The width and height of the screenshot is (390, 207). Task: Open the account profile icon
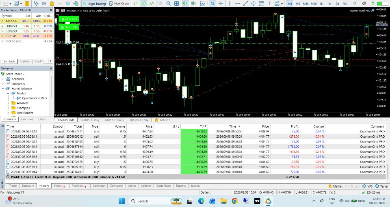(364, 4)
